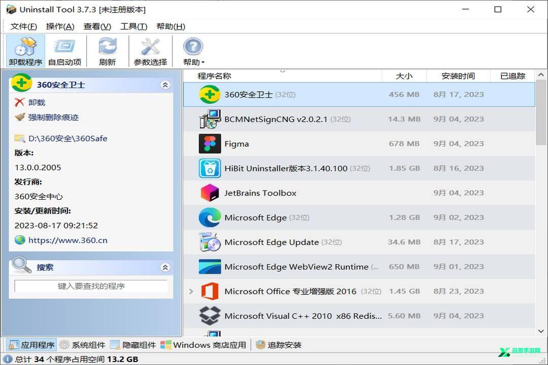Switch to the 应用程序 tab
The image size is (548, 365).
click(31, 345)
